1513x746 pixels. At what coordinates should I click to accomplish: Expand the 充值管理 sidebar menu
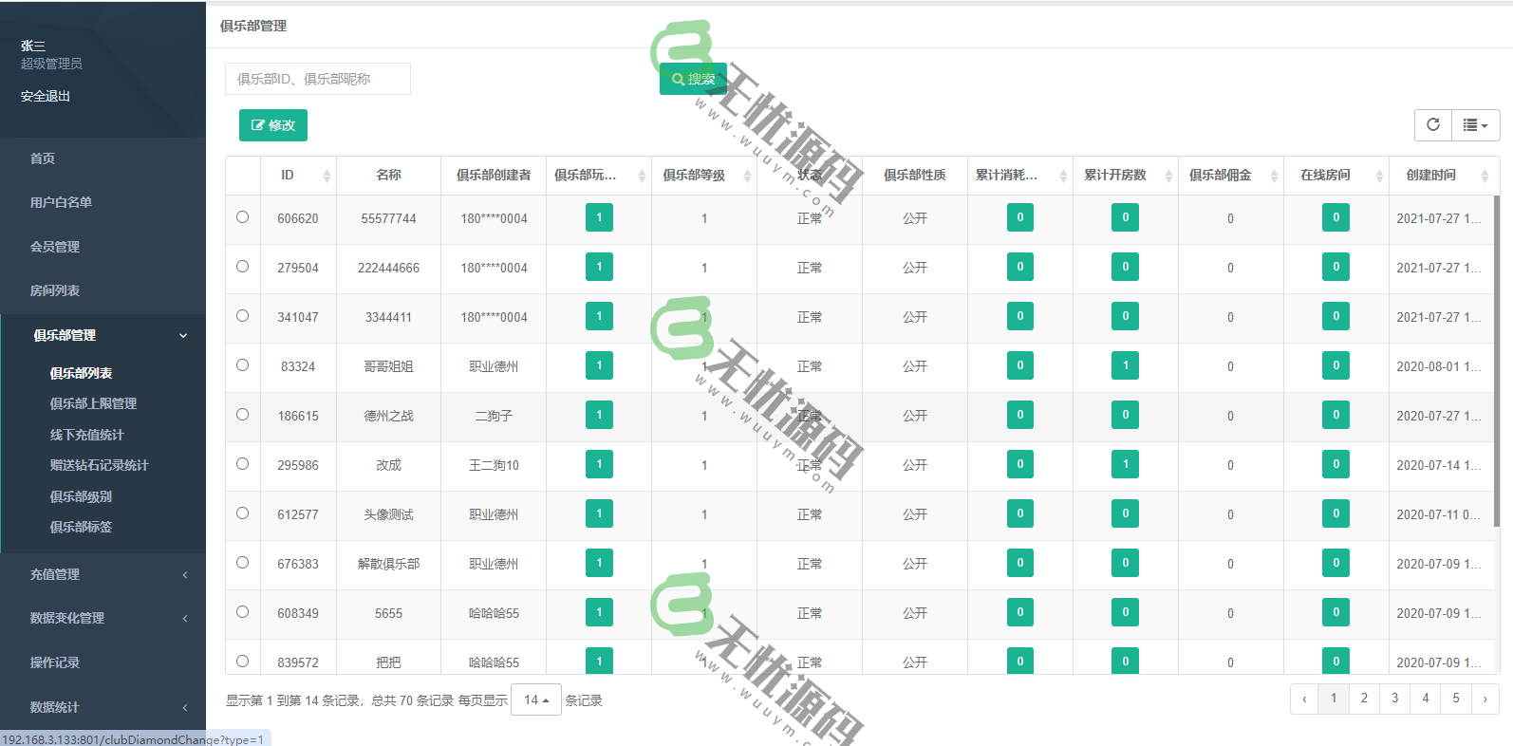(x=103, y=574)
